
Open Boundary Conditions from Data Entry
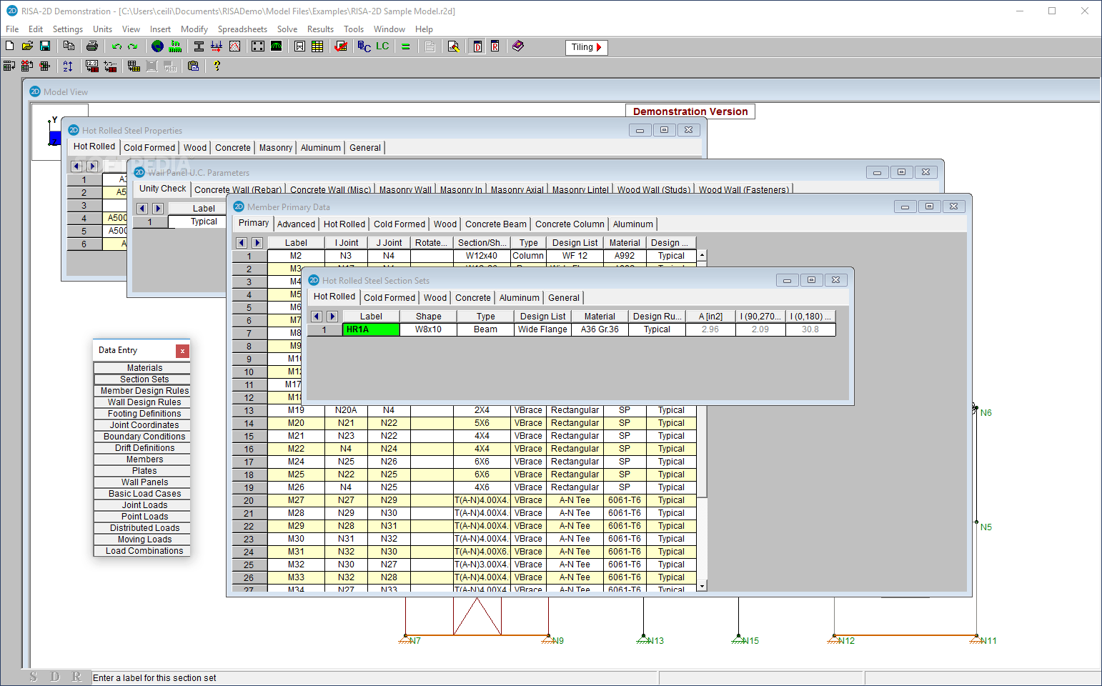[x=144, y=437]
